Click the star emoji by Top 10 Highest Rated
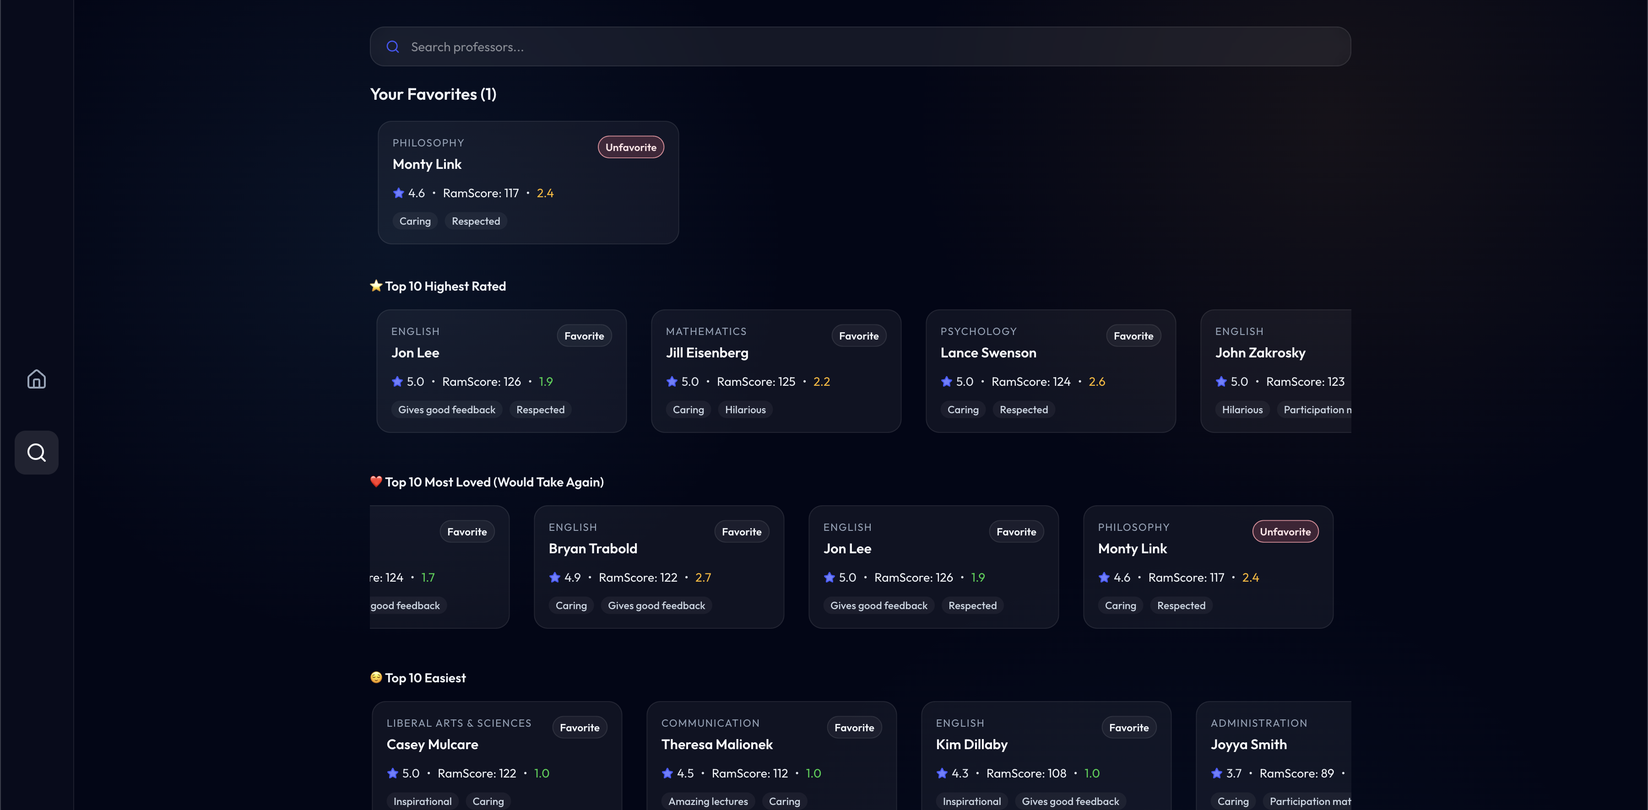Screen dimensions: 1648x810 [x=376, y=286]
